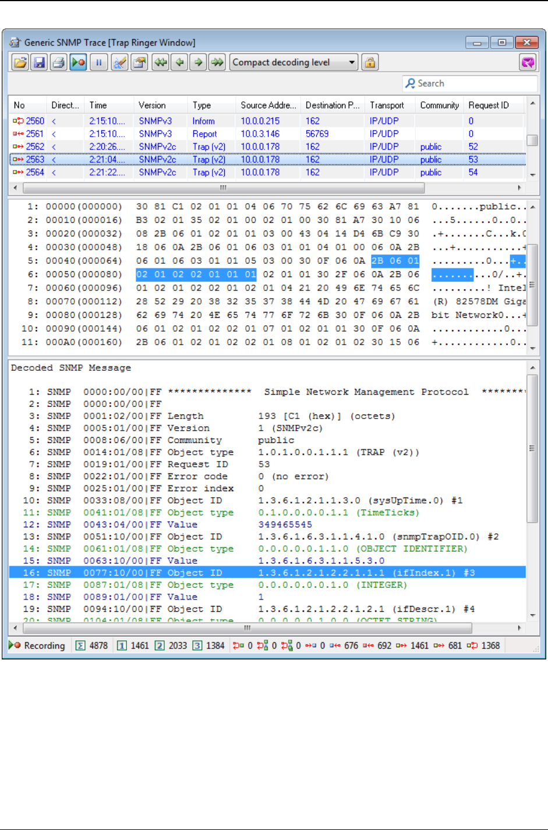Select packet row 2561
Image resolution: width=548 pixels, height=830 pixels.
tap(267, 134)
